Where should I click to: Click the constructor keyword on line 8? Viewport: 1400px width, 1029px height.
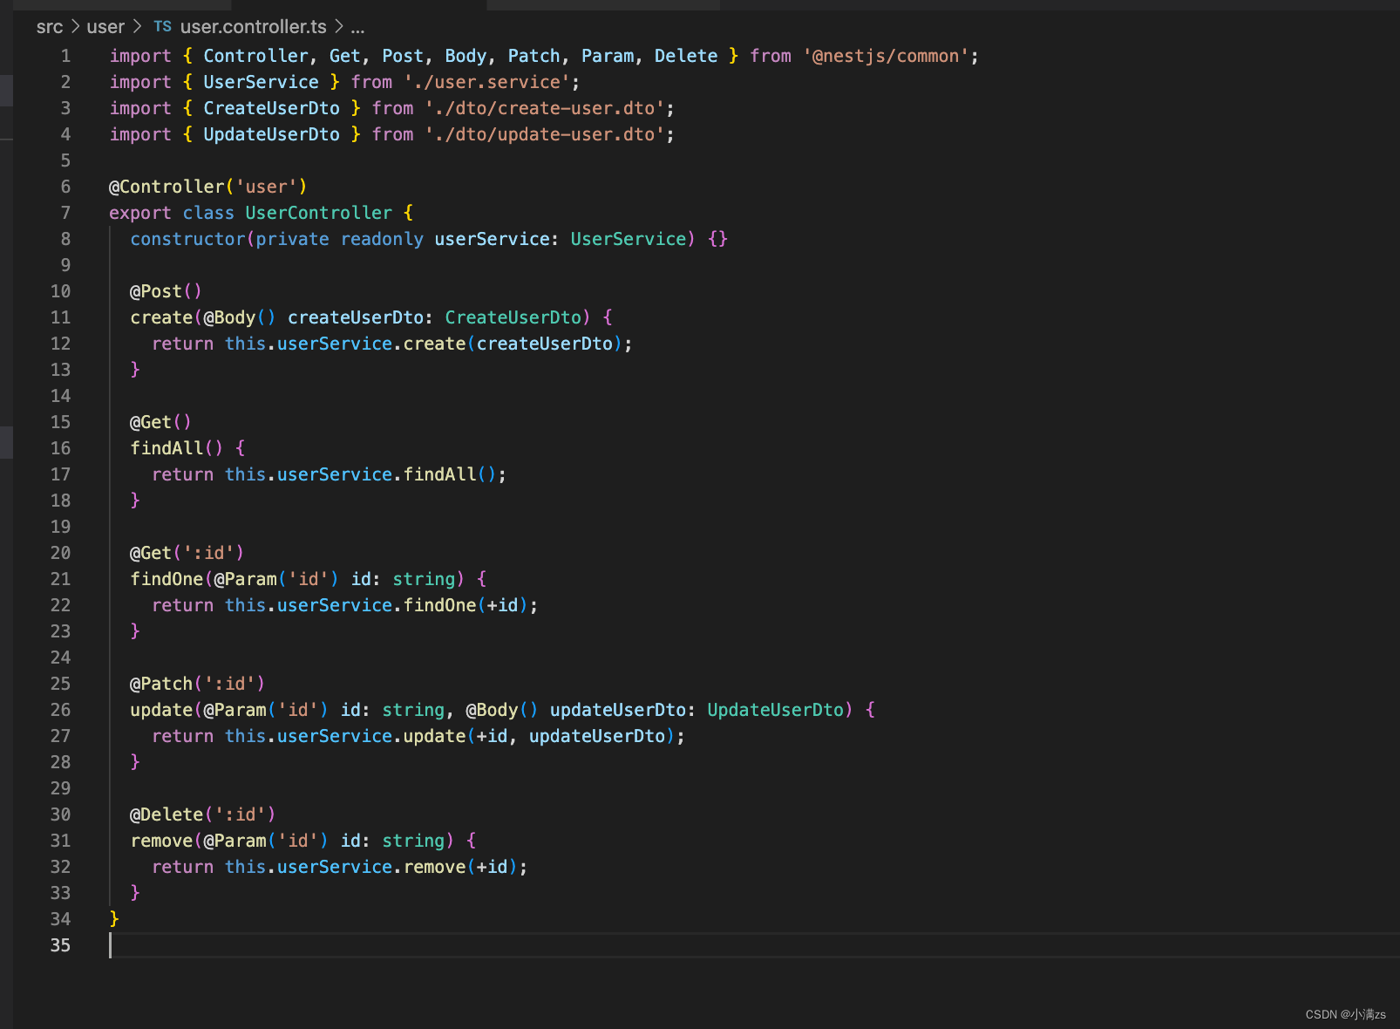(187, 239)
